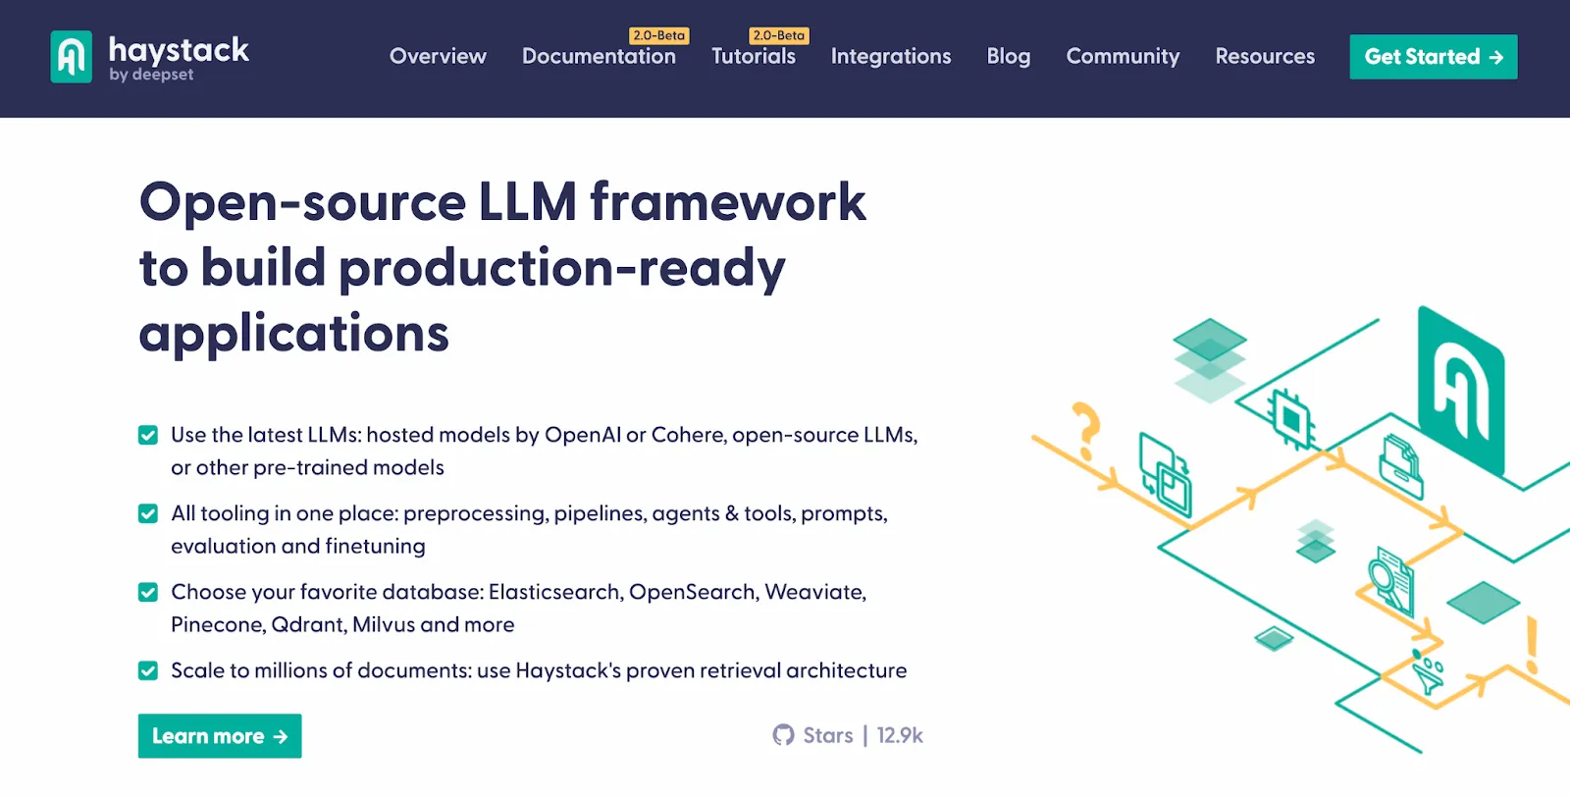Go to Integrations in the navigation bar
Viewport: 1570px width, 798px height.
tap(890, 57)
